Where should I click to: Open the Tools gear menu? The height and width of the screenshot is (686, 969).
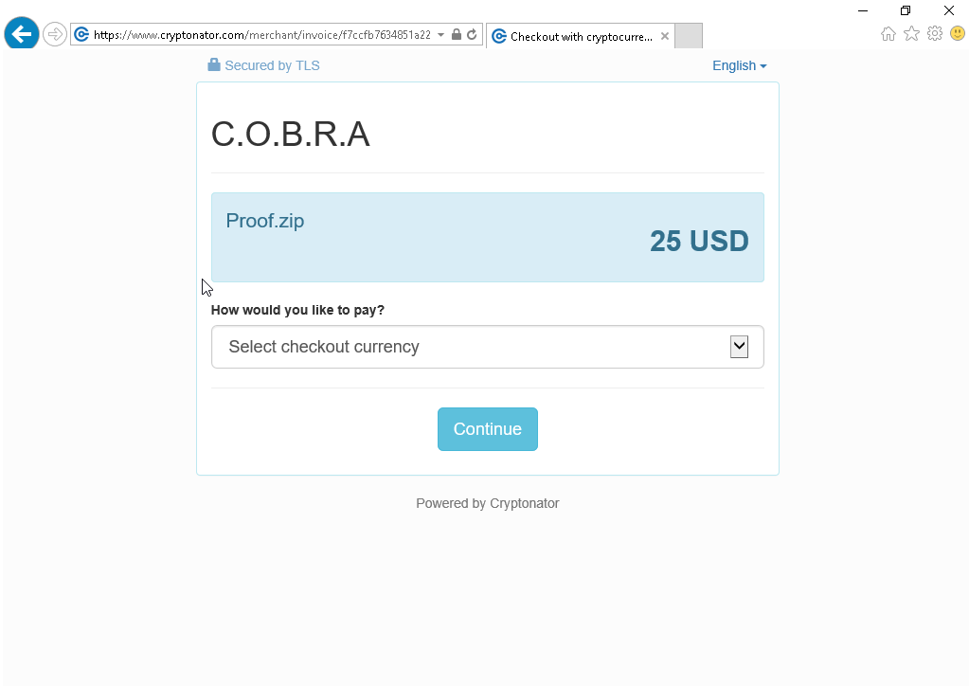point(935,34)
